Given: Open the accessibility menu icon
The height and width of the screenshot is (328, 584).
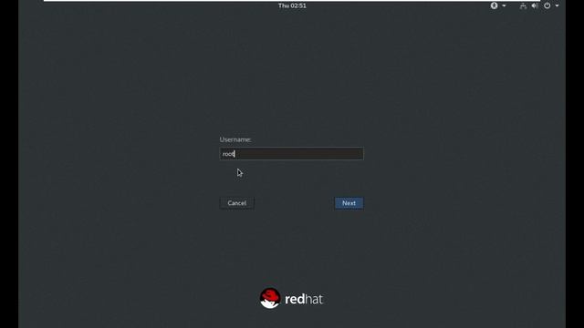Looking at the screenshot, I should pos(494,5).
